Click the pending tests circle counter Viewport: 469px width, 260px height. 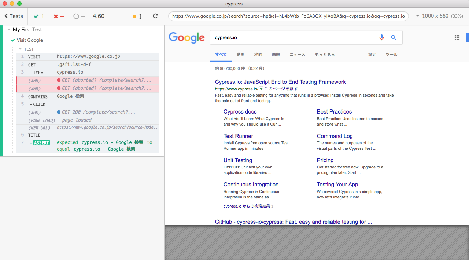79,16
